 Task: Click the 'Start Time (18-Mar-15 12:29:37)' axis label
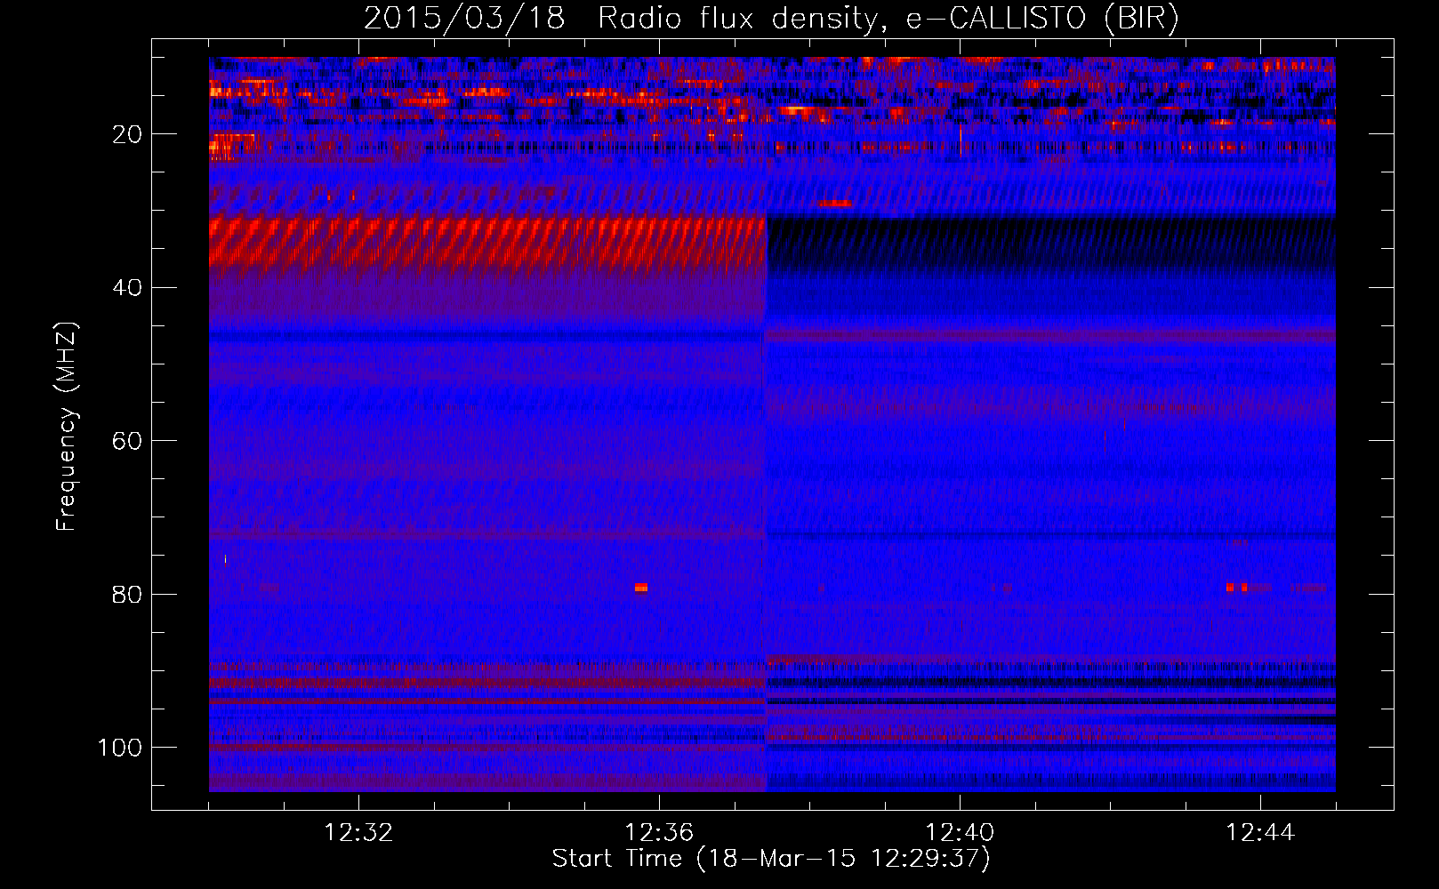pos(771,859)
